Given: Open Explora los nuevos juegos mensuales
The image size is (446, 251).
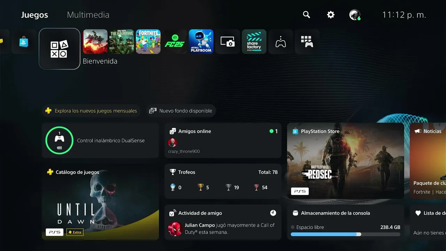Looking at the screenshot, I should (x=92, y=111).
